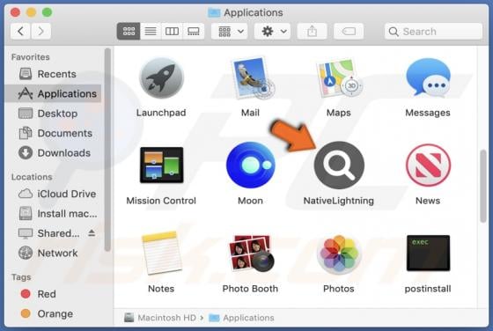Select the Maps app icon

click(x=339, y=77)
